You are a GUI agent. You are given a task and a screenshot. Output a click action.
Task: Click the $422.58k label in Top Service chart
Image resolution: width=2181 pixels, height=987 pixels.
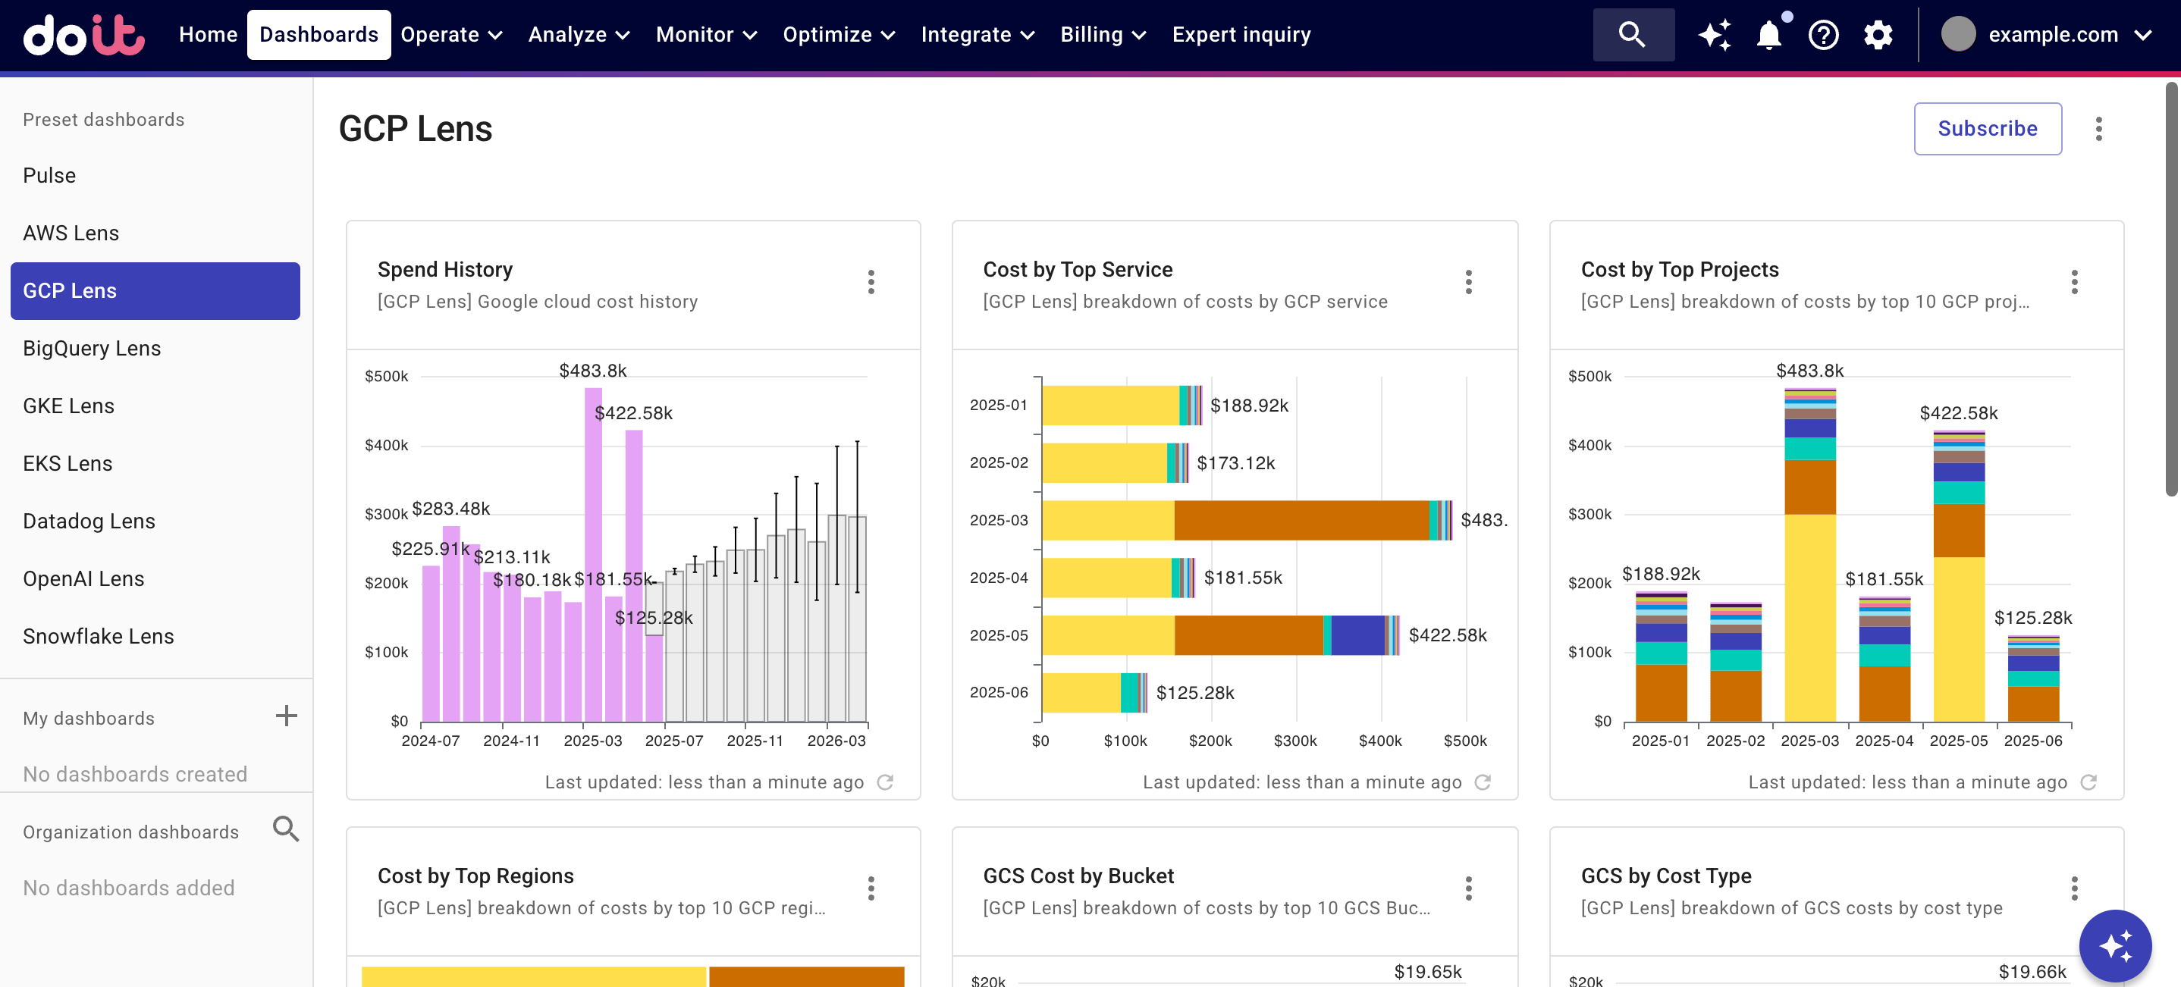[x=1447, y=634]
